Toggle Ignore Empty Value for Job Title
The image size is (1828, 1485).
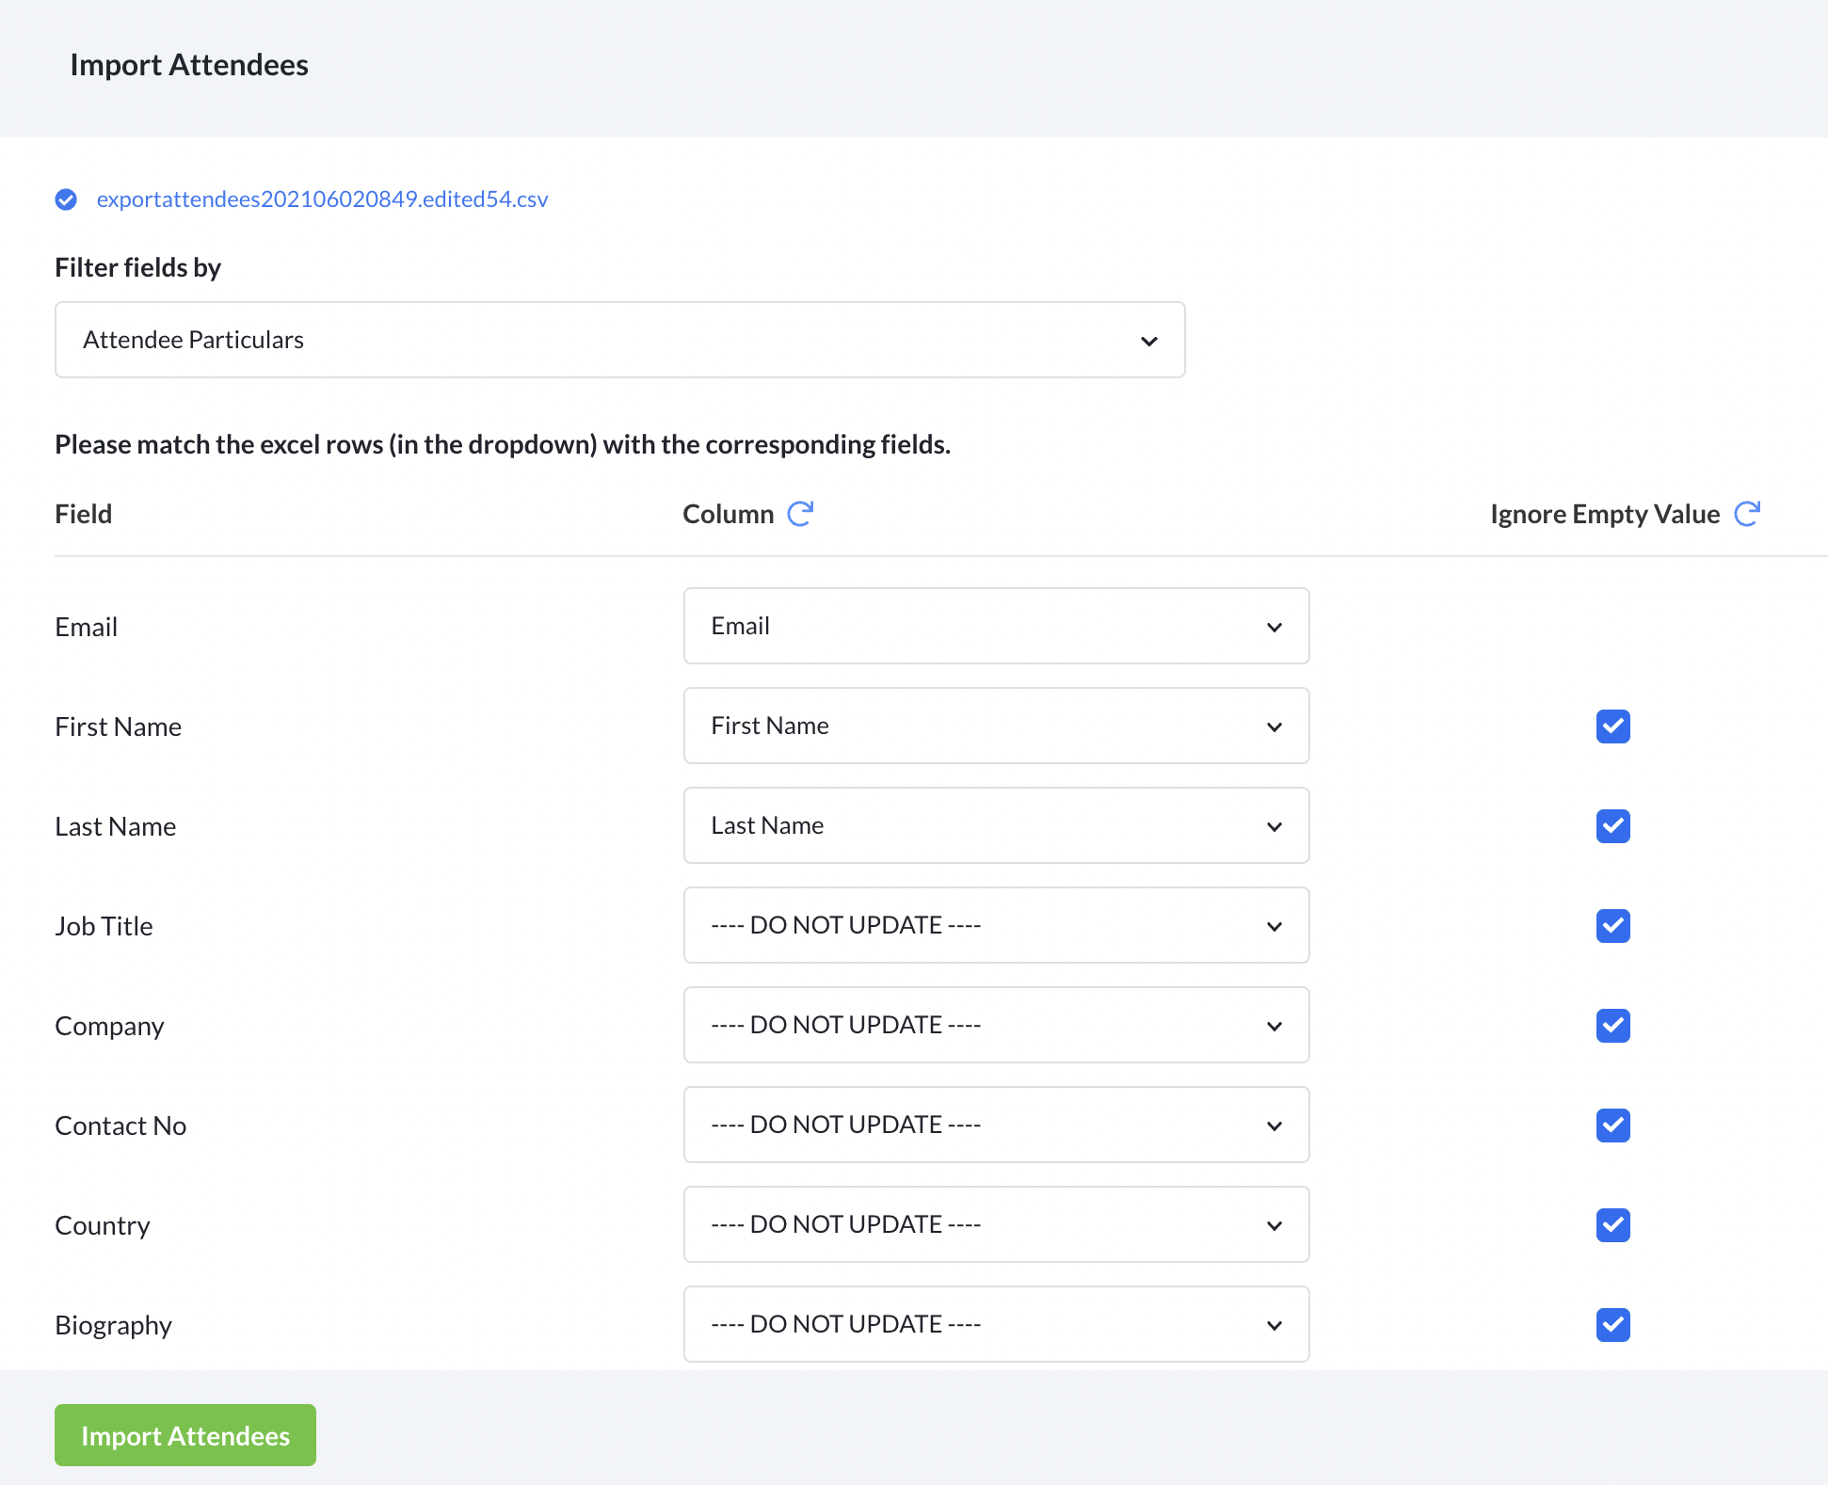point(1612,926)
